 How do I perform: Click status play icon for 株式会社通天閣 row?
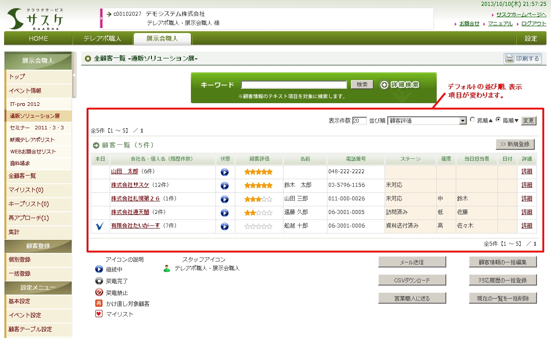point(224,213)
